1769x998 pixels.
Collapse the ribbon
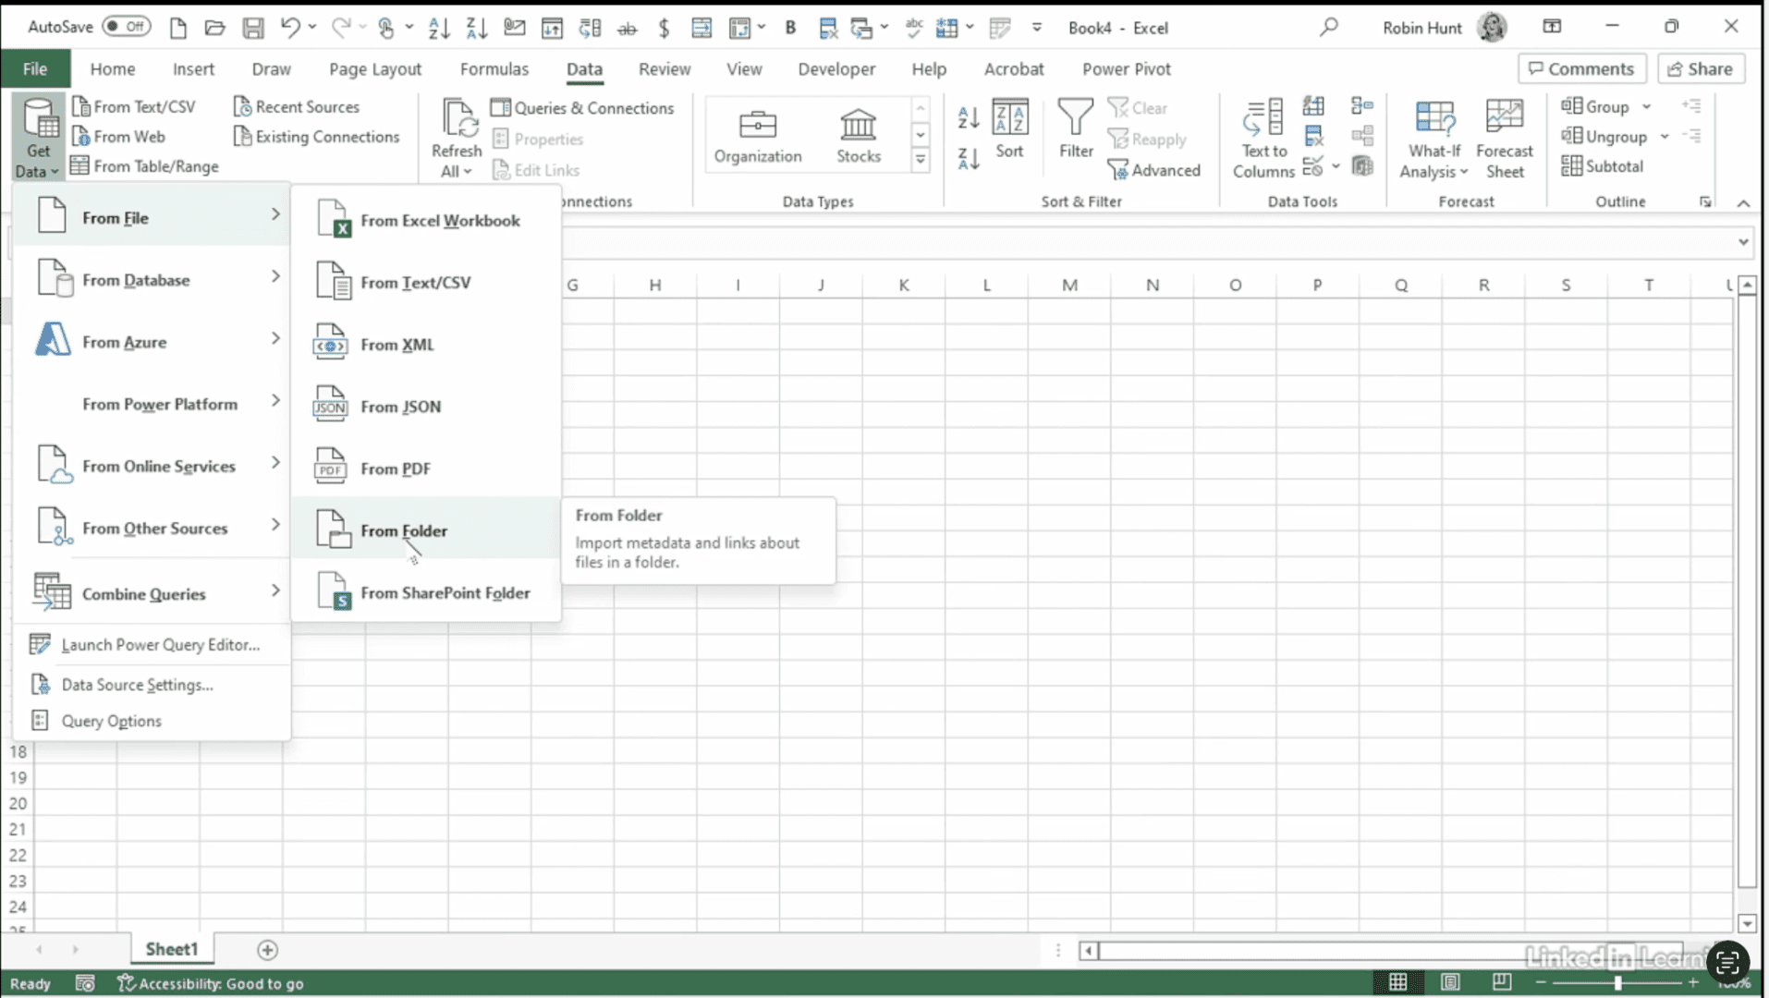1743,203
